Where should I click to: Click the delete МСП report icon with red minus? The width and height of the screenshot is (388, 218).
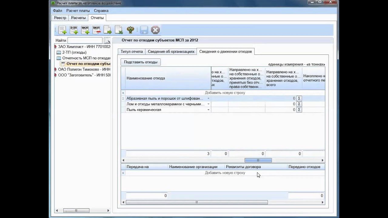96,30
